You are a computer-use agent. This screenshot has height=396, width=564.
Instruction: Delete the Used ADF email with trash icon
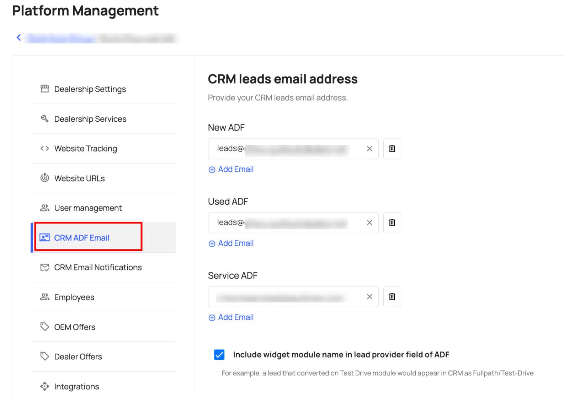392,223
